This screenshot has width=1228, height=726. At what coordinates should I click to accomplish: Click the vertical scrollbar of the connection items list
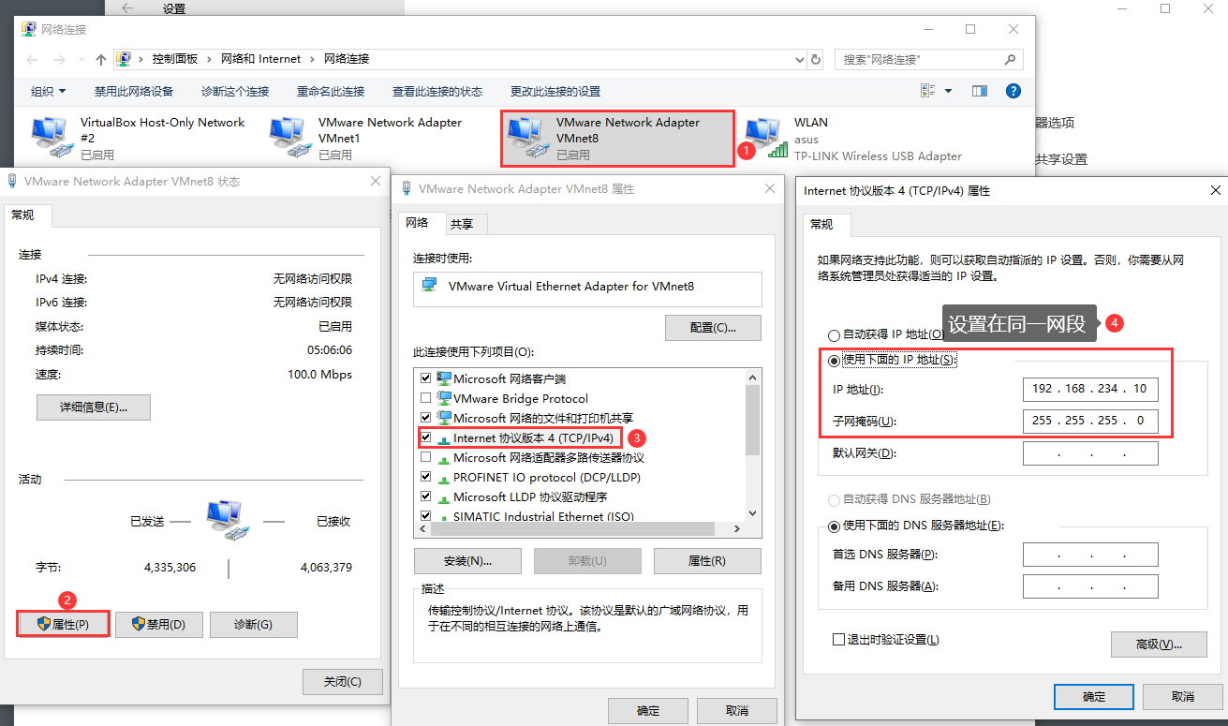click(x=751, y=444)
